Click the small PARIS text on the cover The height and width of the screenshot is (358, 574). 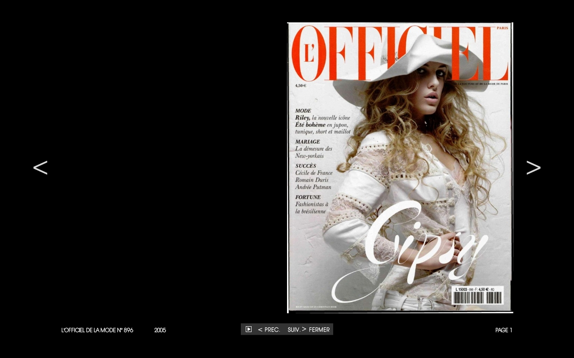pyautogui.click(x=502, y=28)
